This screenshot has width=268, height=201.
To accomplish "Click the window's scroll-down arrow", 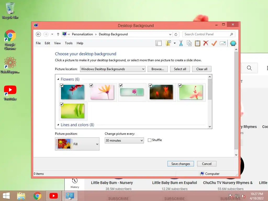I will click(236, 155).
